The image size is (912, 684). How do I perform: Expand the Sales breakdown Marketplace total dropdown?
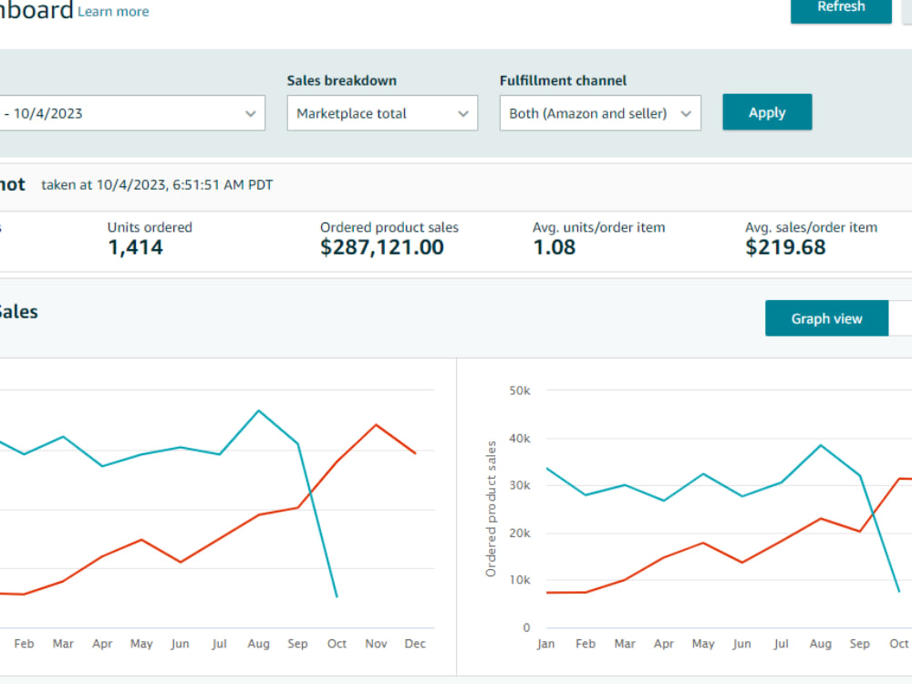(382, 113)
